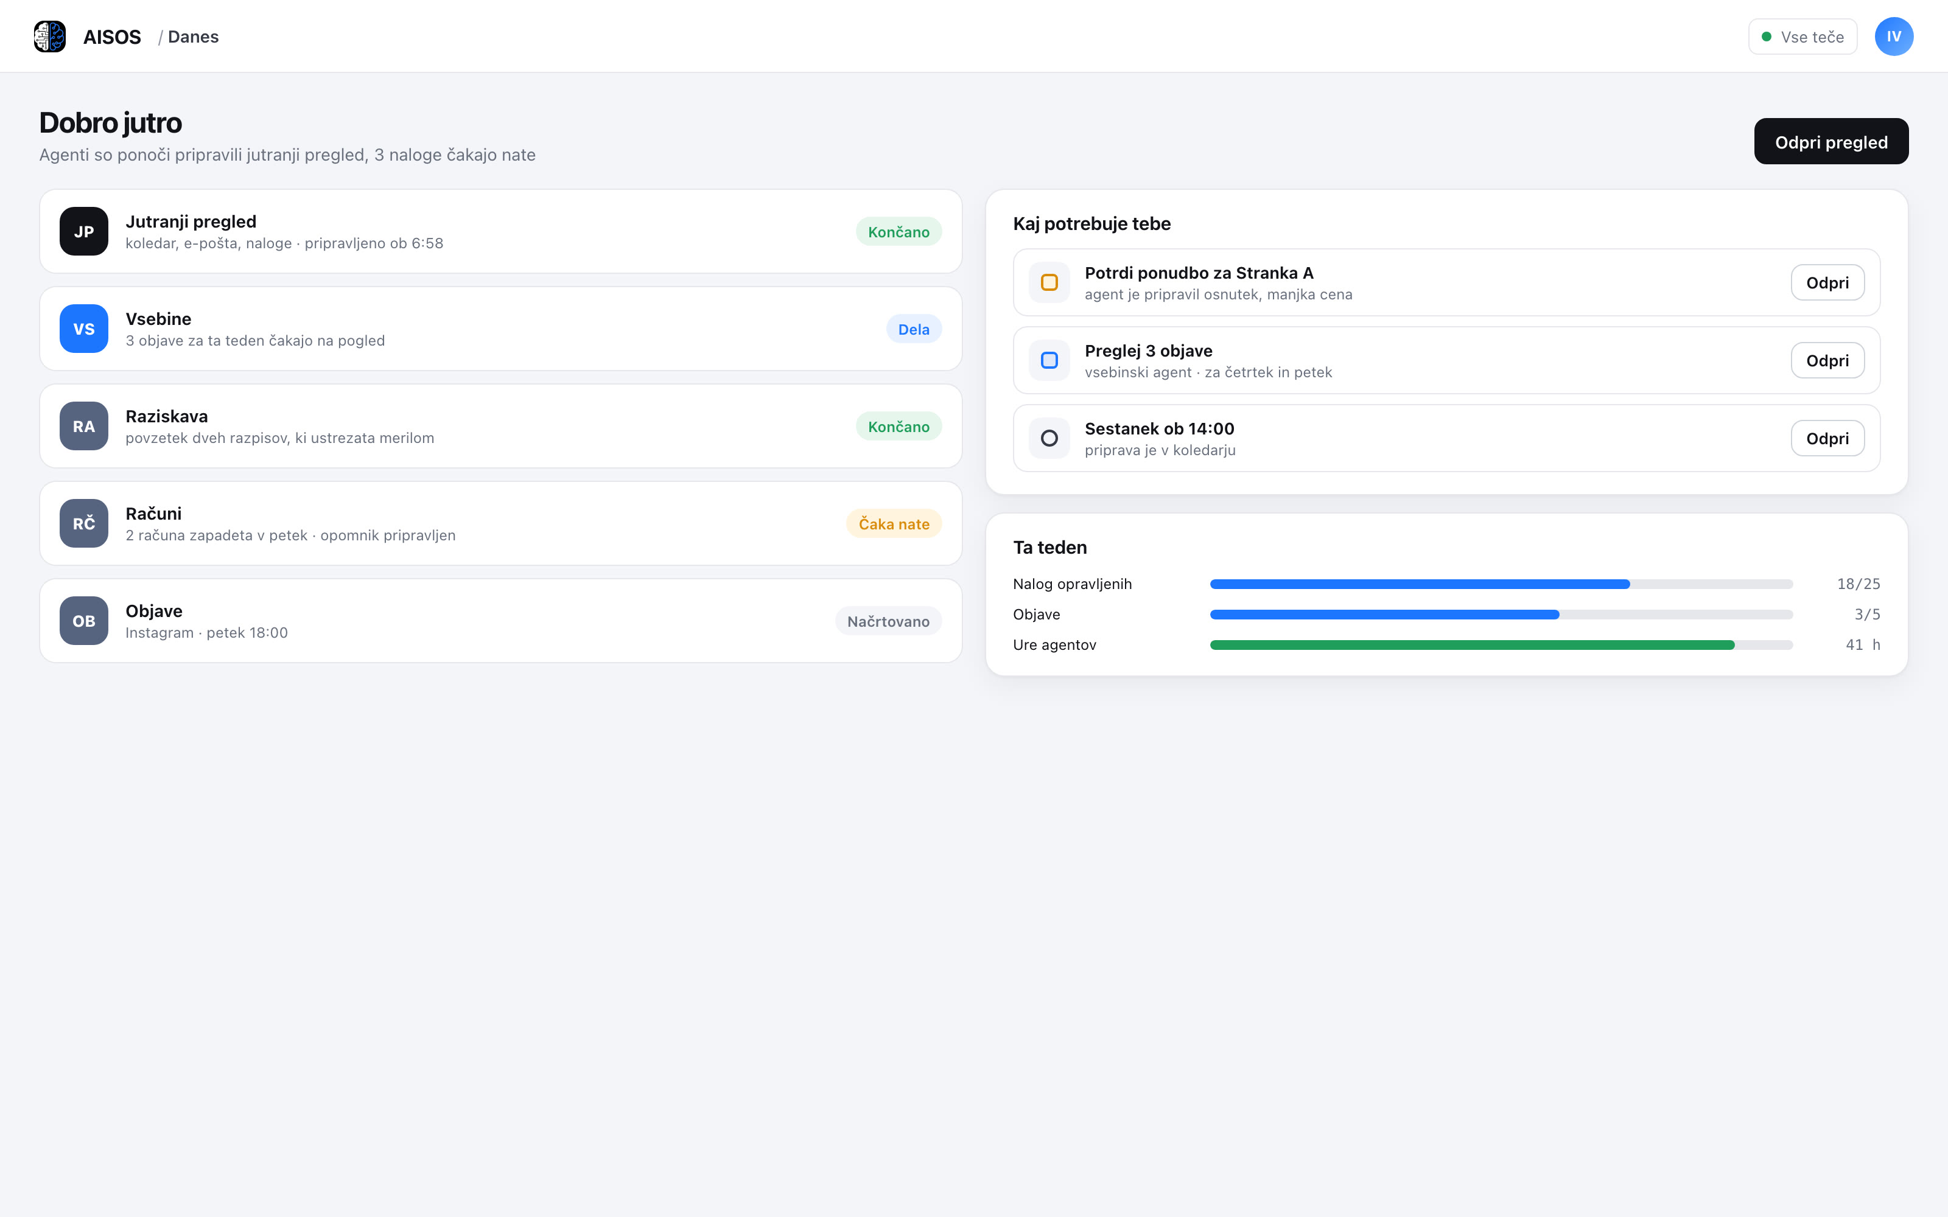Image resolution: width=1948 pixels, height=1217 pixels.
Task: Click the 3/5 value
Action: click(x=1868, y=615)
